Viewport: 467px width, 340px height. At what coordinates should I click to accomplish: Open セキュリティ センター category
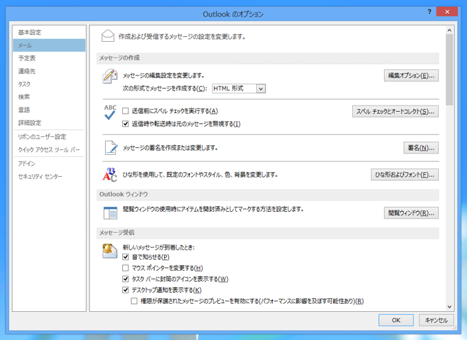(49, 177)
